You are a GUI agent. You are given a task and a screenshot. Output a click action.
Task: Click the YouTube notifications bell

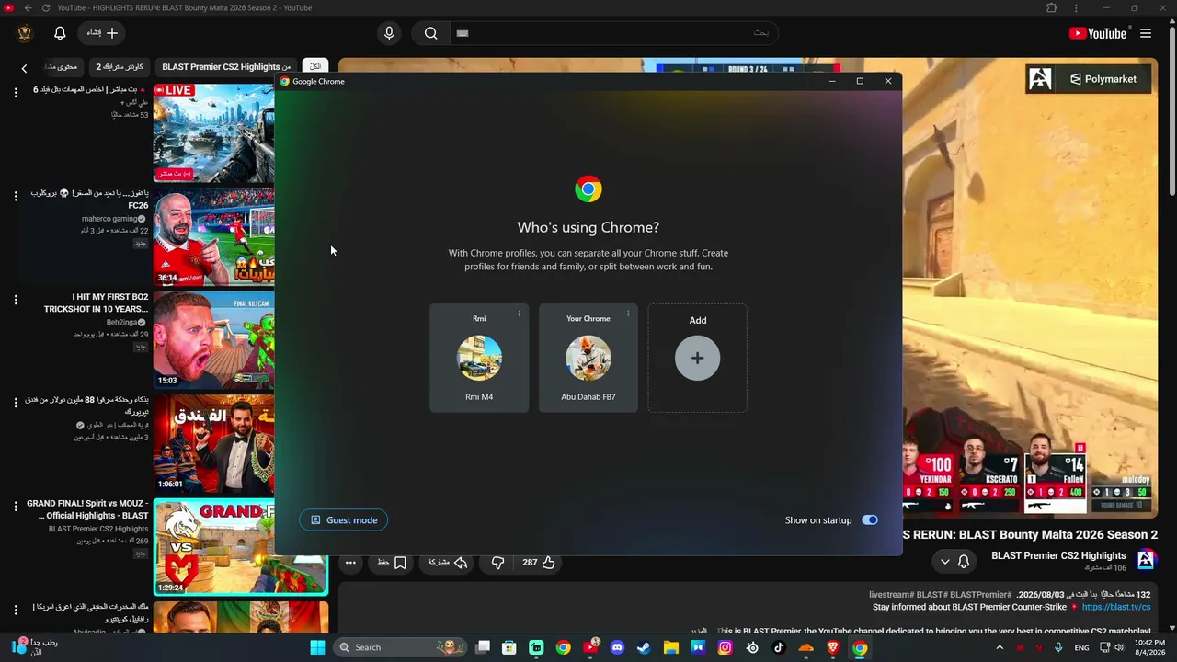(x=60, y=33)
